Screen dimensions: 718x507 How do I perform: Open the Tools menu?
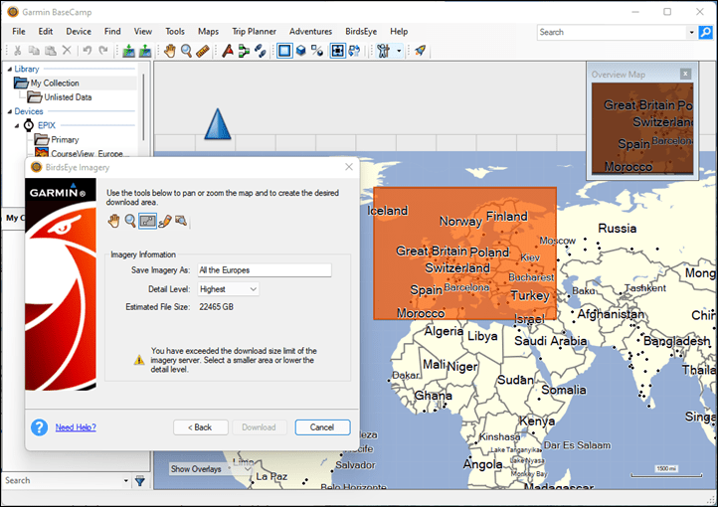click(175, 31)
